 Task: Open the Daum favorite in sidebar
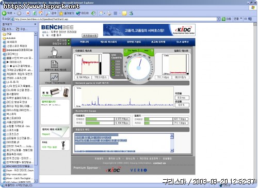(x=18, y=170)
